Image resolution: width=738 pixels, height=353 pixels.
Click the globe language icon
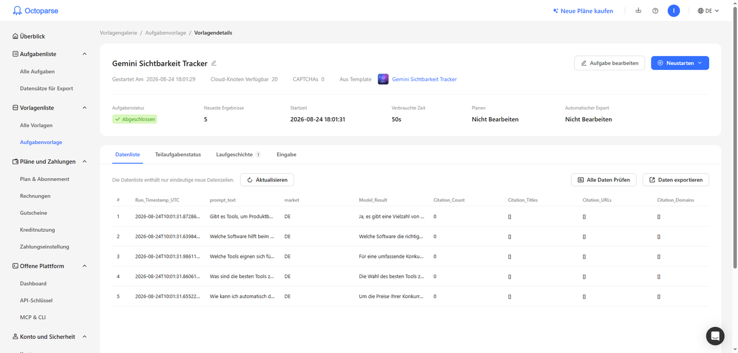coord(701,10)
